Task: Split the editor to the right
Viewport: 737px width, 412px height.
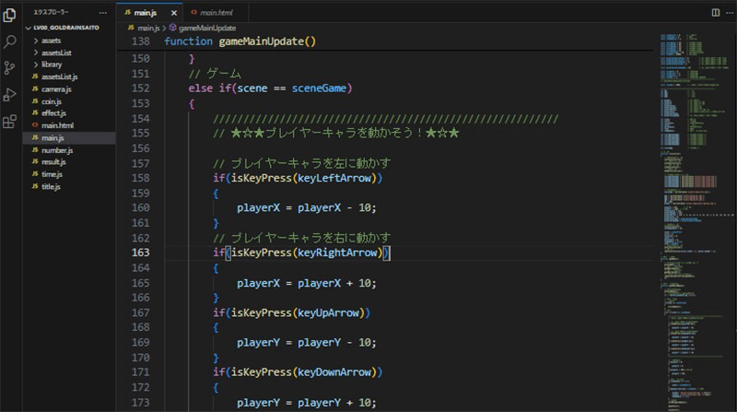Action: coord(715,13)
